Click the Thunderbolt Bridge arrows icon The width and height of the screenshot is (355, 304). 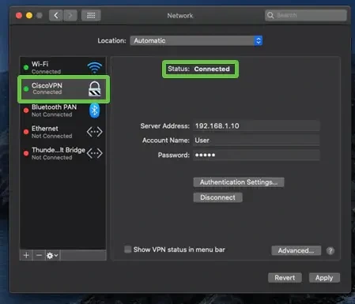point(95,153)
